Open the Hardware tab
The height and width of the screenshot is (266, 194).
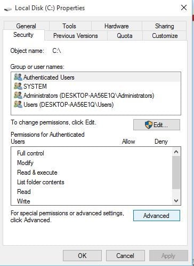117,26
